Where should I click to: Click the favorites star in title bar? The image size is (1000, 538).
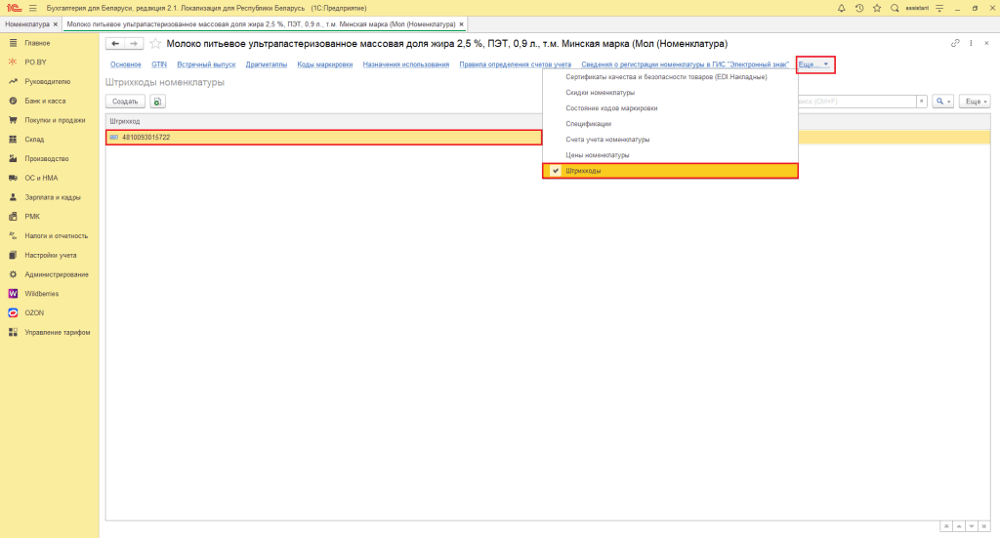point(877,8)
